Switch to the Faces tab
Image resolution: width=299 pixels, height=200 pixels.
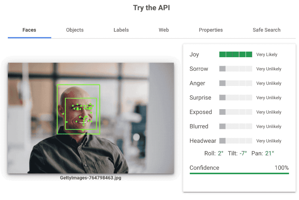(30, 30)
